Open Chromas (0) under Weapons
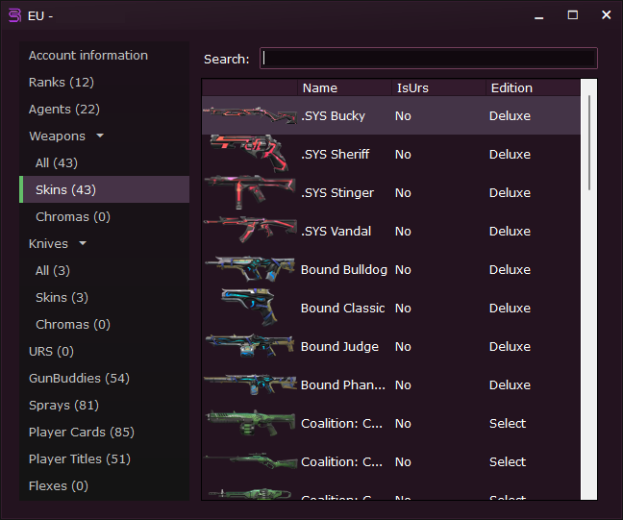The image size is (623, 520). tap(73, 217)
